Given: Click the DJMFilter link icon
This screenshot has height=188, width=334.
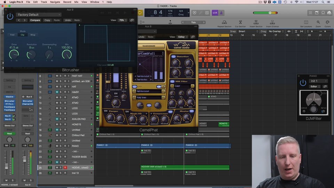Looking at the screenshot, I should (x=325, y=87).
